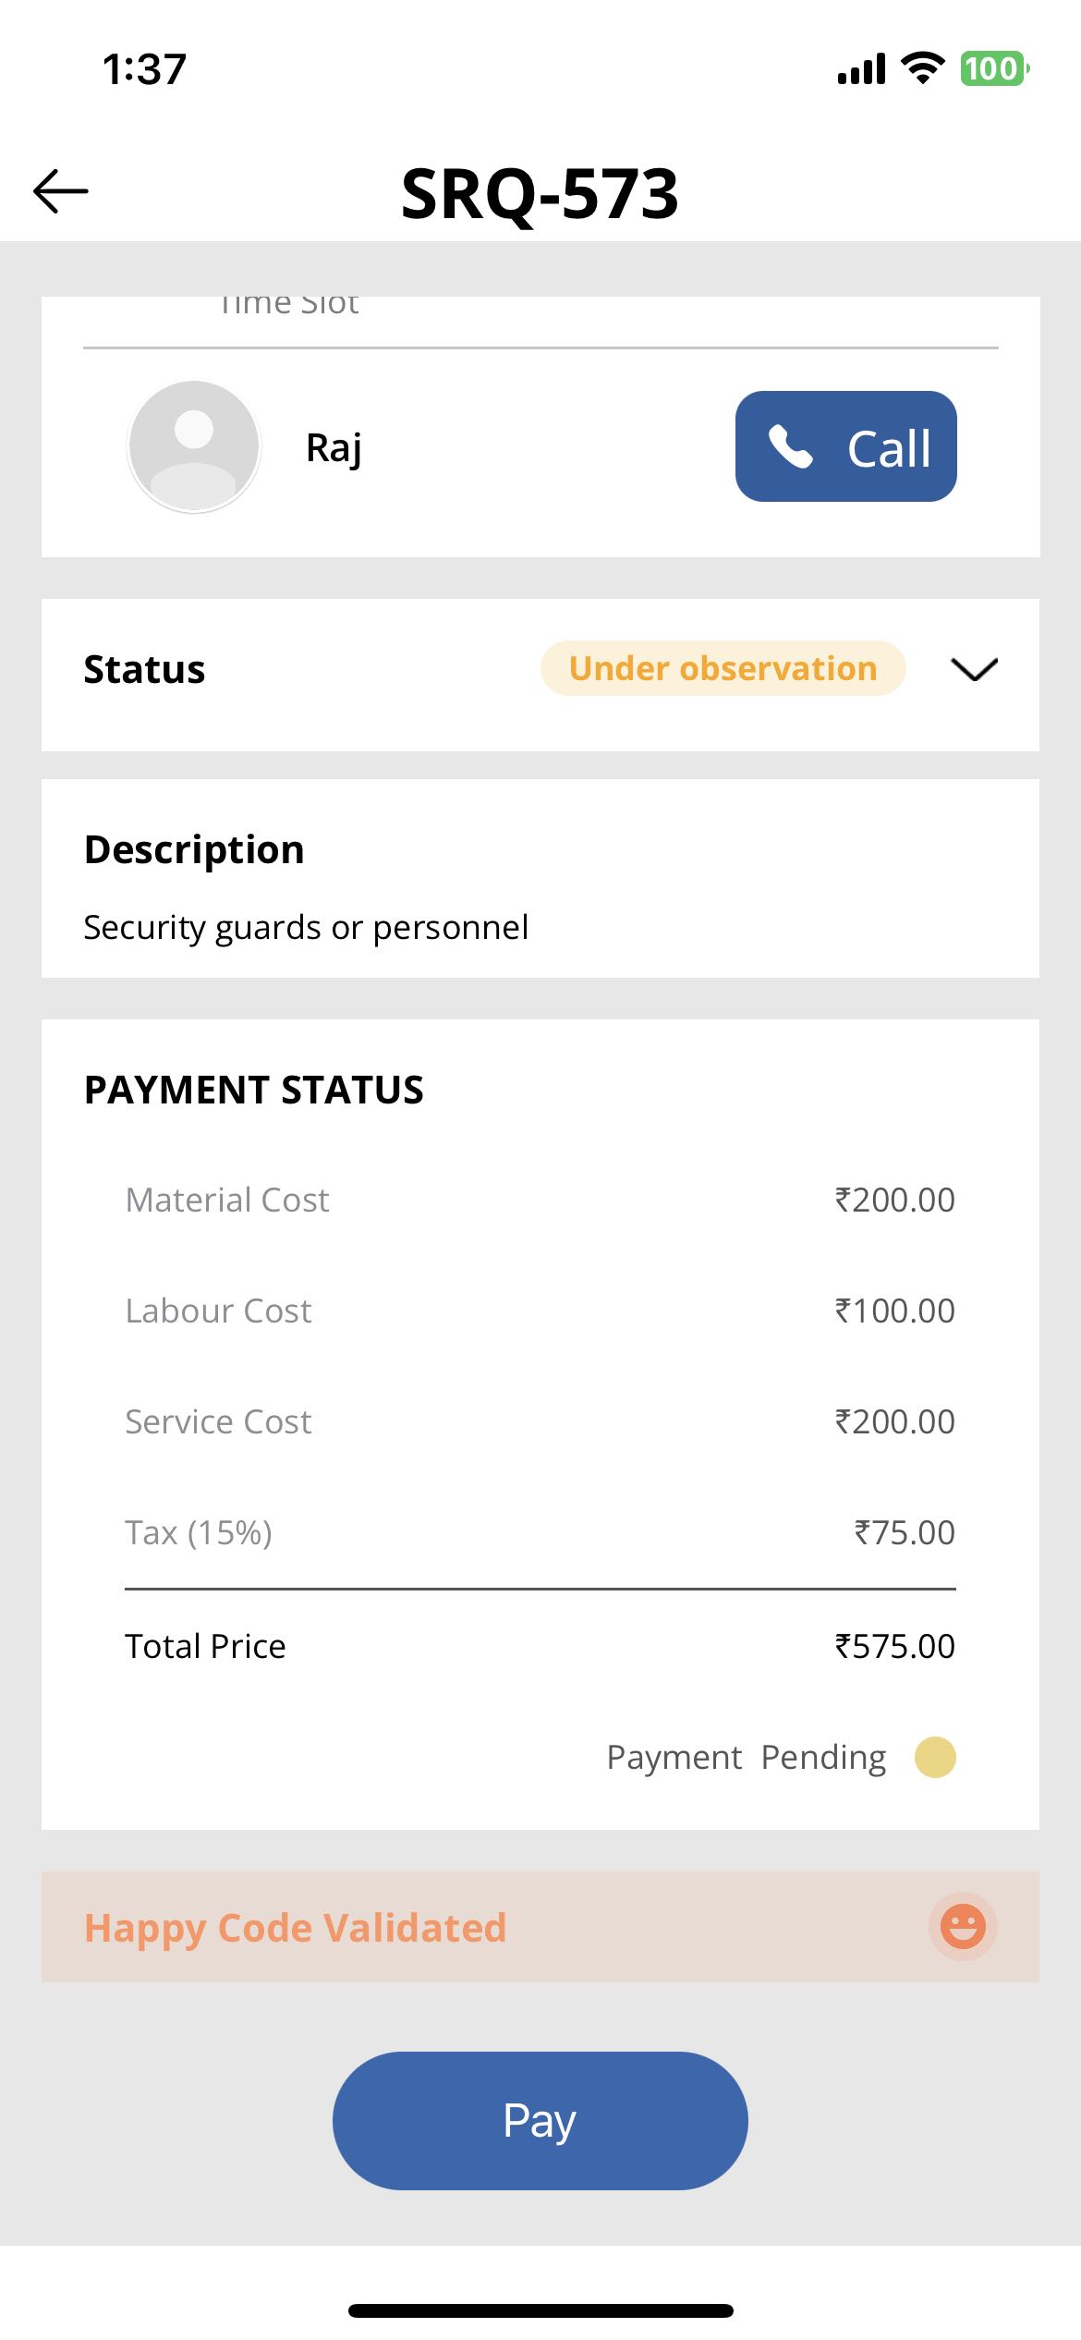Tap the 1:37 clock in status bar
Image resolution: width=1081 pixels, height=2340 pixels.
tap(145, 69)
